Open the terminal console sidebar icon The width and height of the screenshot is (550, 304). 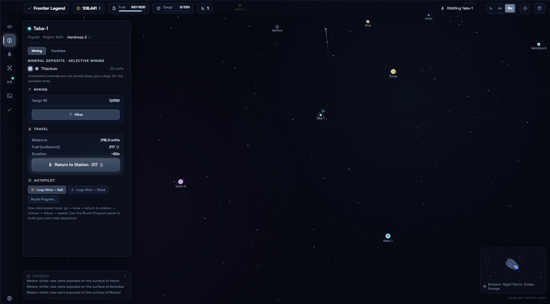point(9,96)
